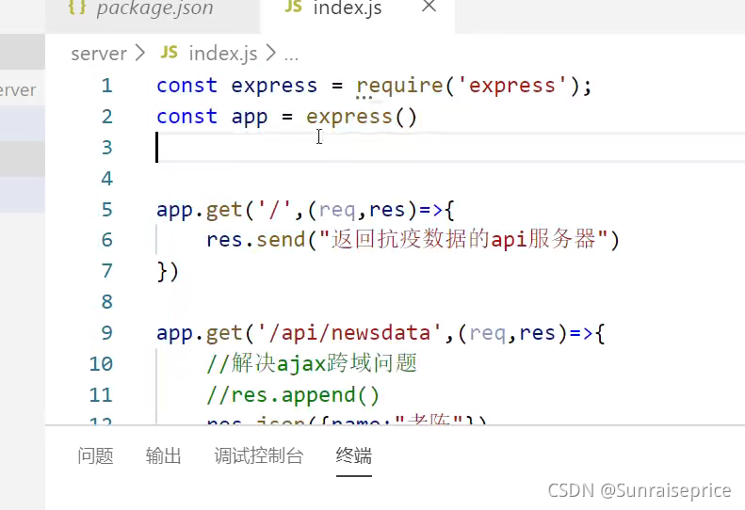The width and height of the screenshot is (745, 510).
Task: Click the 返回抗疫数据的api服务器 string
Action: (463, 239)
